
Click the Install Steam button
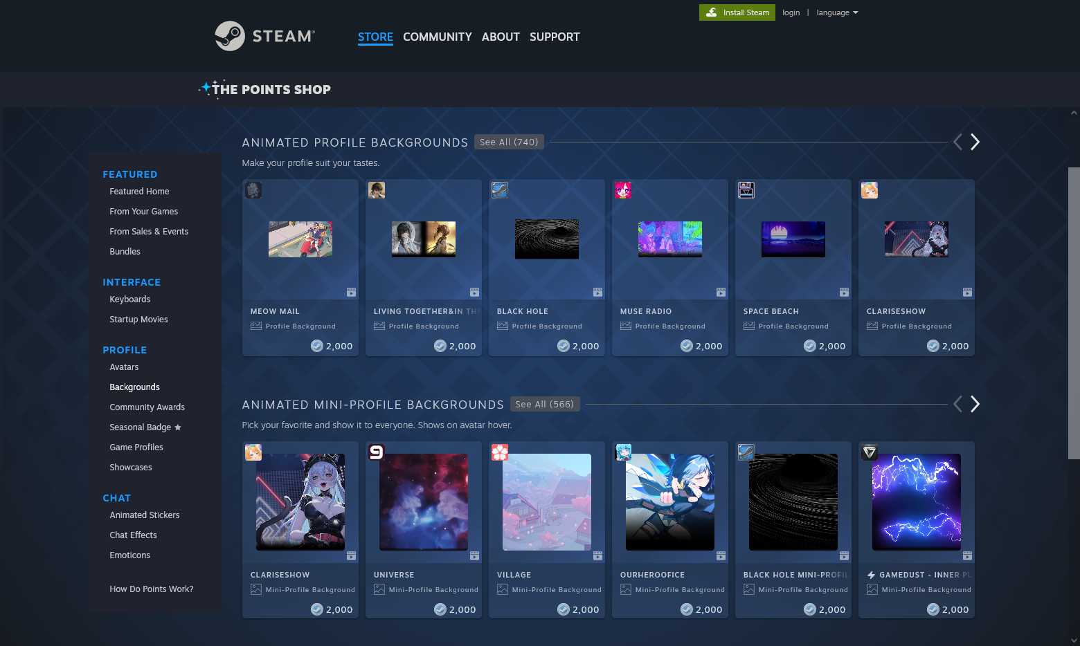pos(737,12)
